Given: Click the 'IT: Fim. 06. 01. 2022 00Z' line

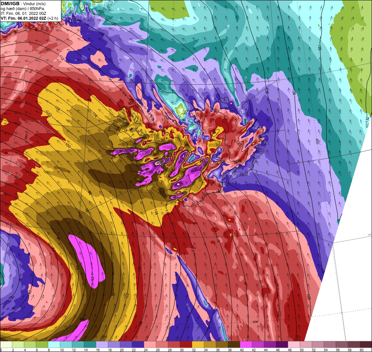Looking at the screenshot, I should tap(23, 13).
